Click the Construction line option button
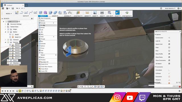Screen dimensions: 182x102 tap(169, 38)
